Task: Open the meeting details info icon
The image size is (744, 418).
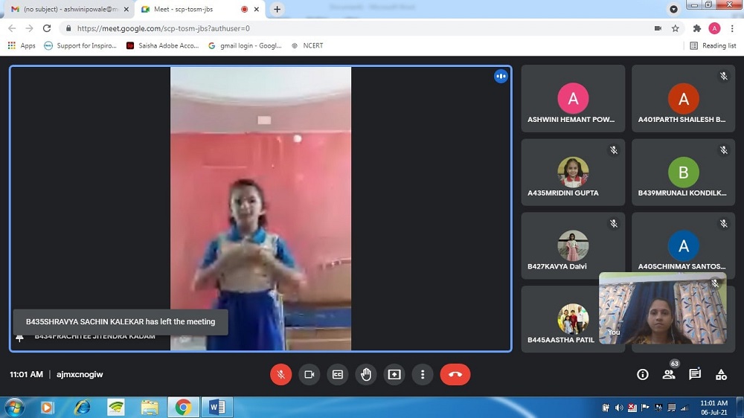Action: tap(643, 374)
